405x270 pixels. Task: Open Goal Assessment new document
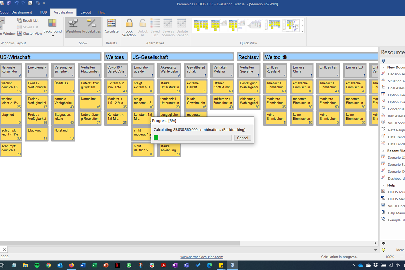[x=393, y=88]
